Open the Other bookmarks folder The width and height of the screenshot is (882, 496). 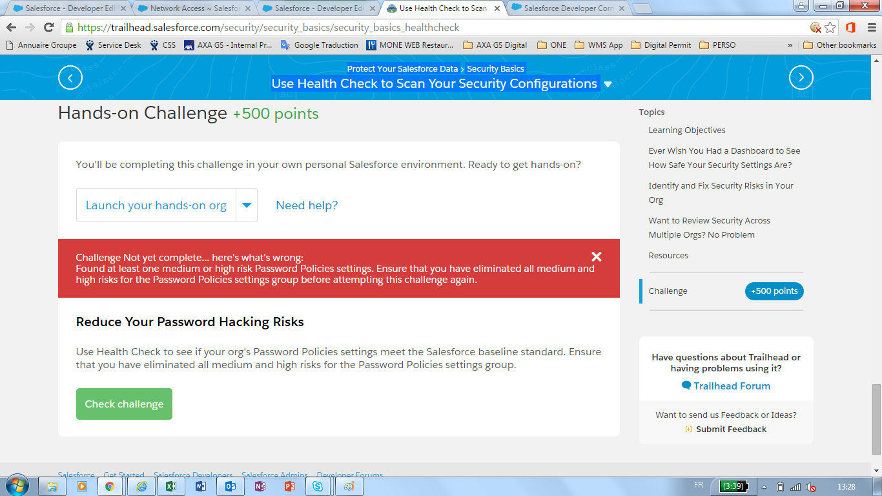[x=840, y=45]
